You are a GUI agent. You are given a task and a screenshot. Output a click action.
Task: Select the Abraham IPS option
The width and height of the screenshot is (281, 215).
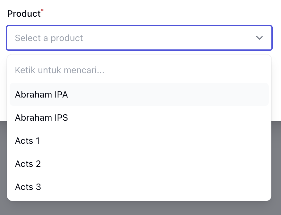[x=139, y=117]
